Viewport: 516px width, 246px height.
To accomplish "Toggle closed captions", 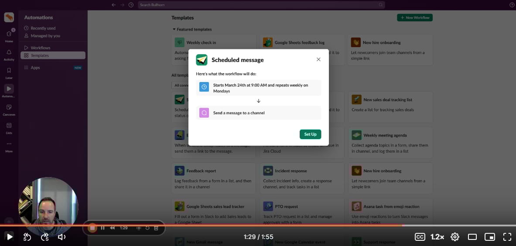I will 420,237.
